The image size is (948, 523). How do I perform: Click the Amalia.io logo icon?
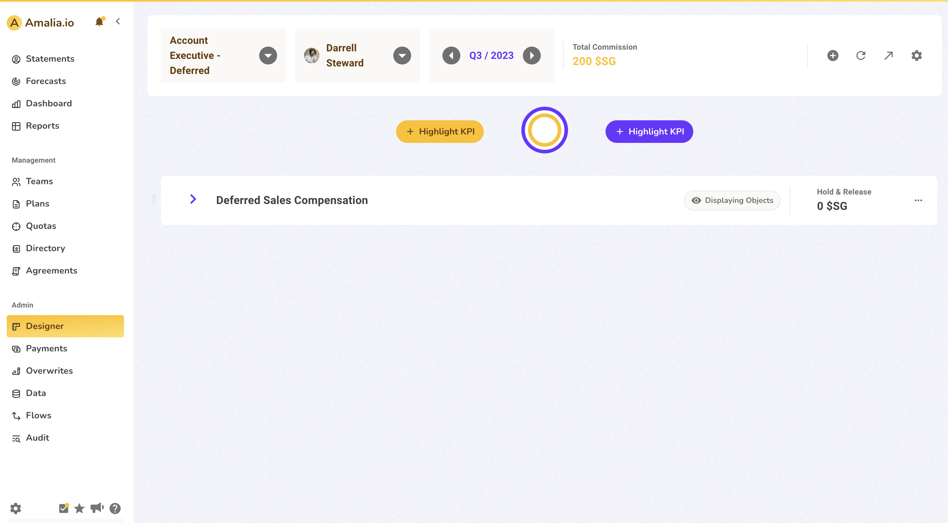click(x=14, y=23)
